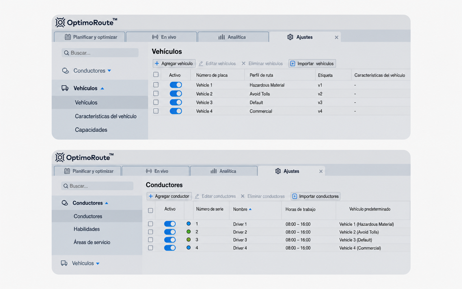
Task: Toggle the Activo switch for Driver 2
Action: point(170,232)
